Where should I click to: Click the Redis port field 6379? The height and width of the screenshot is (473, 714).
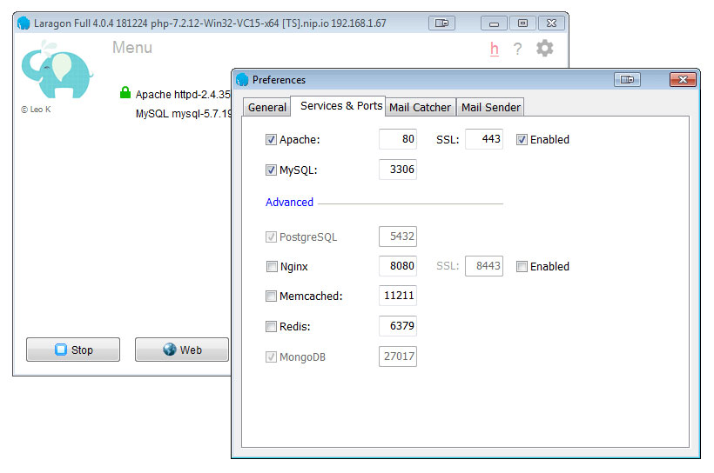[x=398, y=326]
